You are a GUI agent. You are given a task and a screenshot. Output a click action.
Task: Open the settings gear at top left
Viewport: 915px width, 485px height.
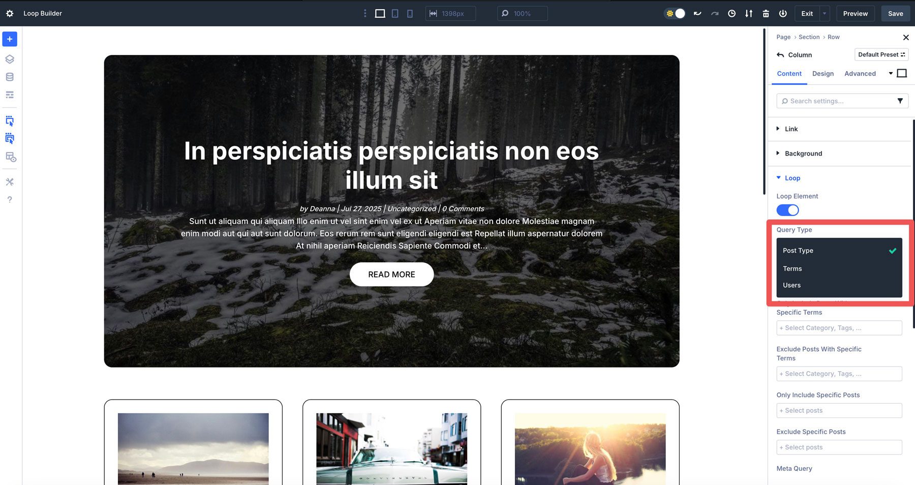9,13
